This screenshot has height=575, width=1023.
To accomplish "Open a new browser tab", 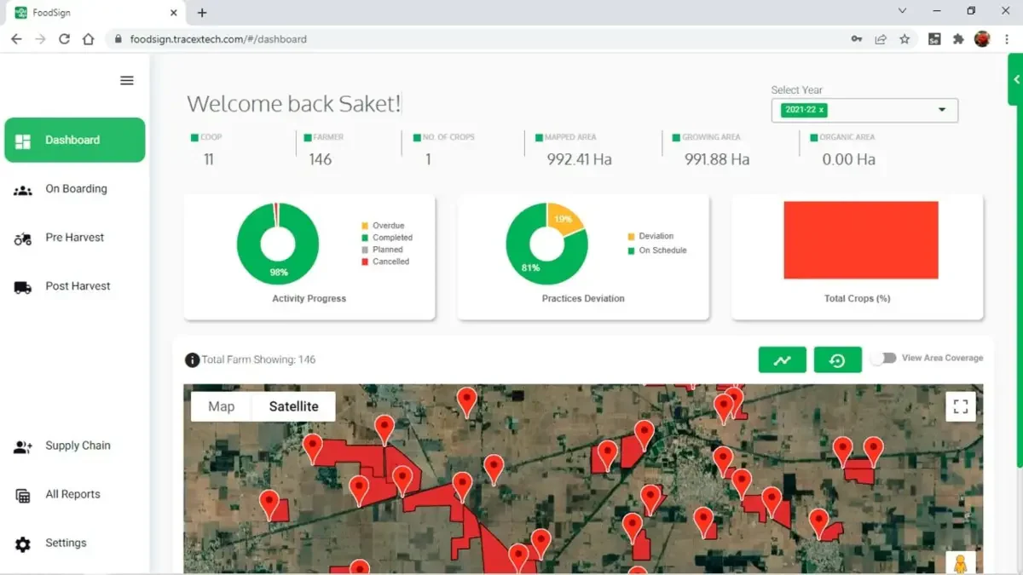I will pos(202,13).
